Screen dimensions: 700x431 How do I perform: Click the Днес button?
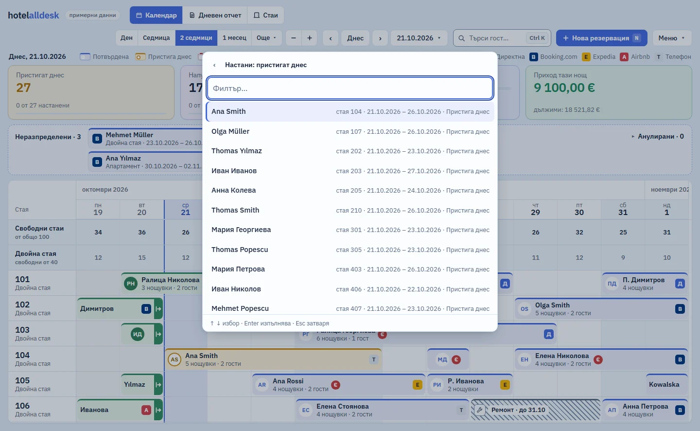[355, 38]
